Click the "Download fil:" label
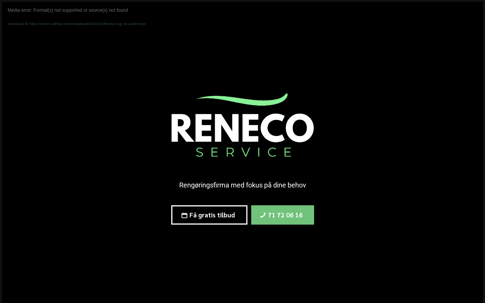The height and width of the screenshot is (303, 485). point(18,24)
